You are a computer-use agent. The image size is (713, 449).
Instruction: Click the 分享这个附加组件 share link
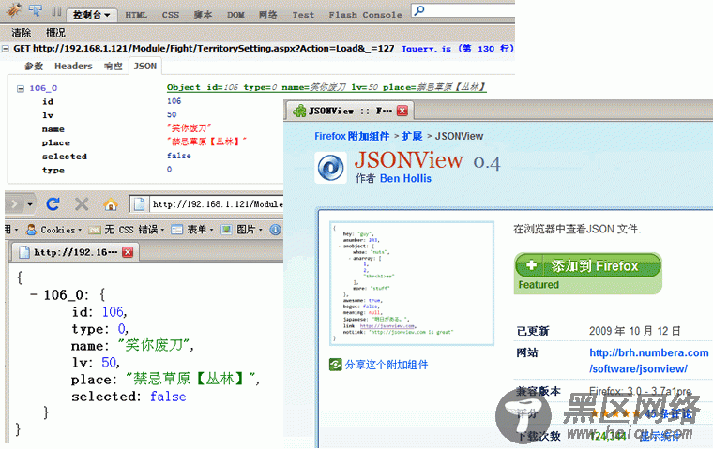(387, 365)
